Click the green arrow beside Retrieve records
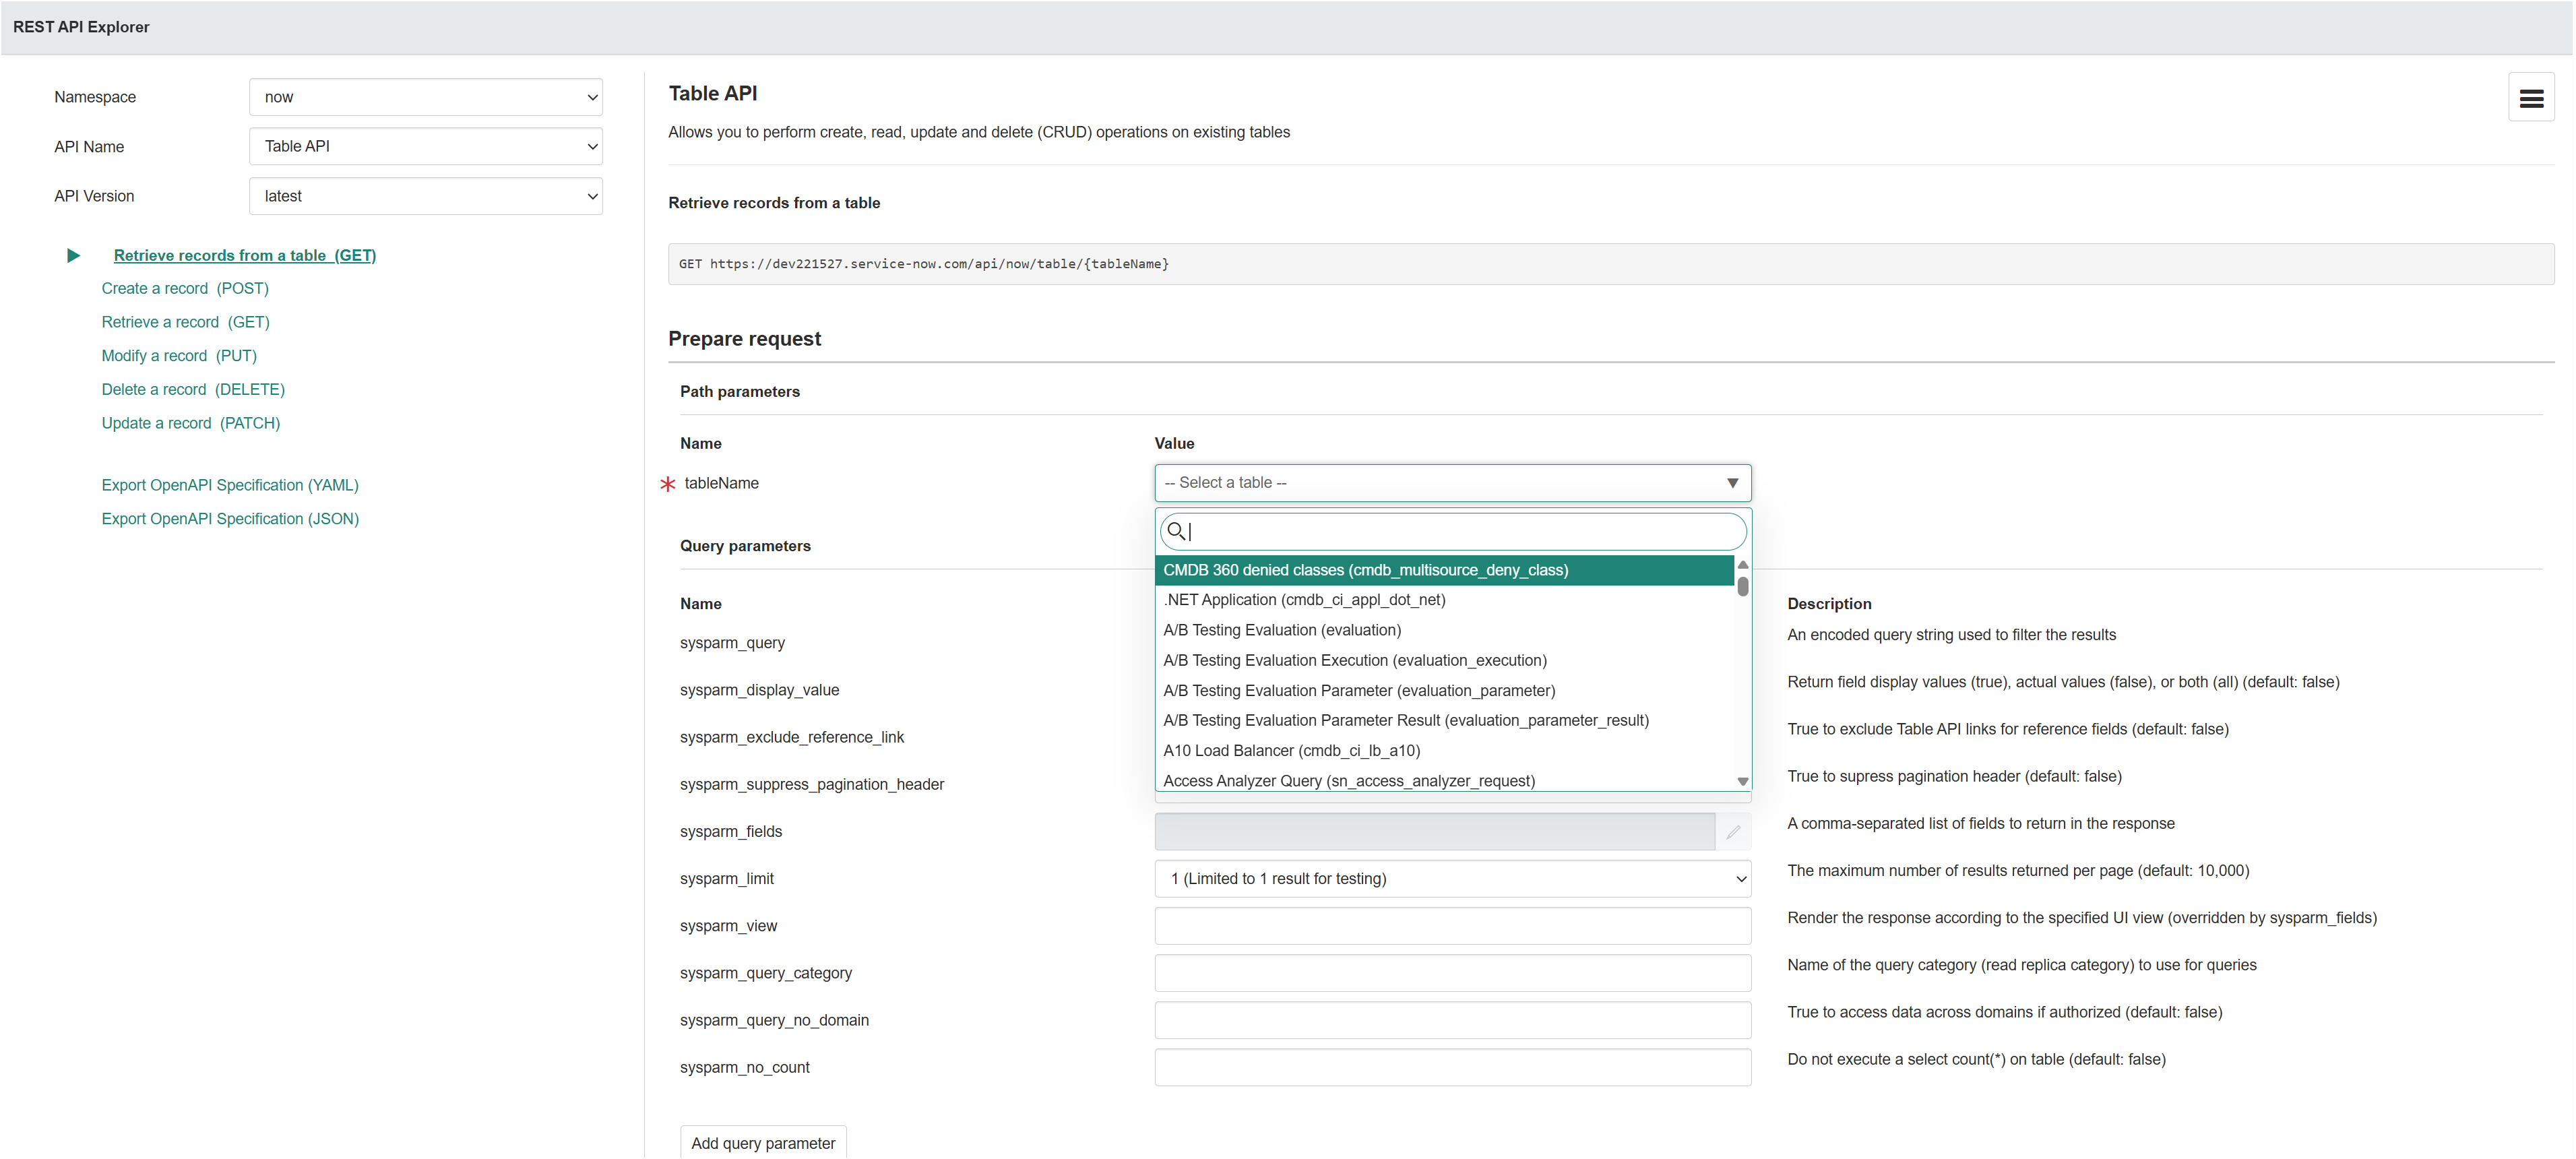 (x=73, y=256)
